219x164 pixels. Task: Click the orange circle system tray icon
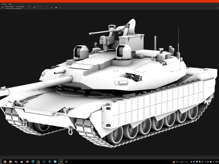pyautogui.click(x=211, y=162)
